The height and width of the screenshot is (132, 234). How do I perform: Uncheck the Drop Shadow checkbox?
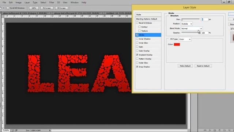pos(137,67)
